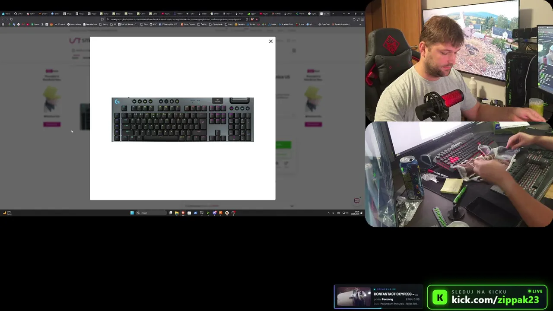Viewport: 553px width, 311px height.
Task: Open the PC builds bookmark
Action: click(60, 24)
